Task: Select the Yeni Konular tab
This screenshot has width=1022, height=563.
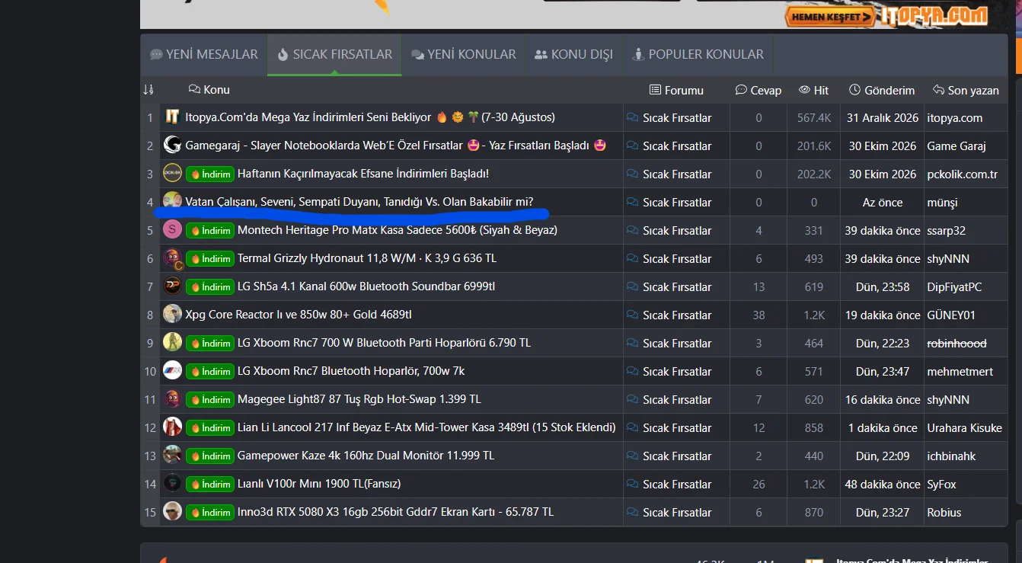Action: 464,55
